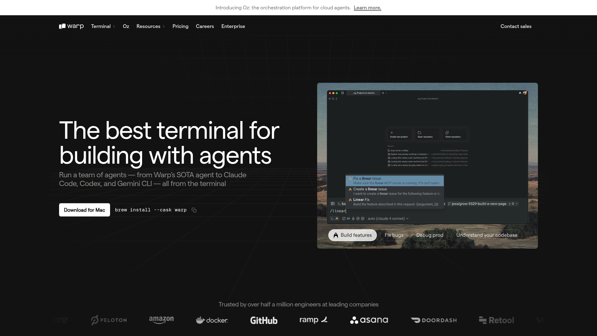This screenshot has height=336, width=597.
Task: Click the conversation bubble icon above the input
Action: tap(333, 204)
